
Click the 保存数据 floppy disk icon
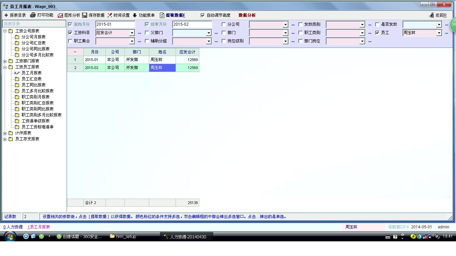click(85, 15)
